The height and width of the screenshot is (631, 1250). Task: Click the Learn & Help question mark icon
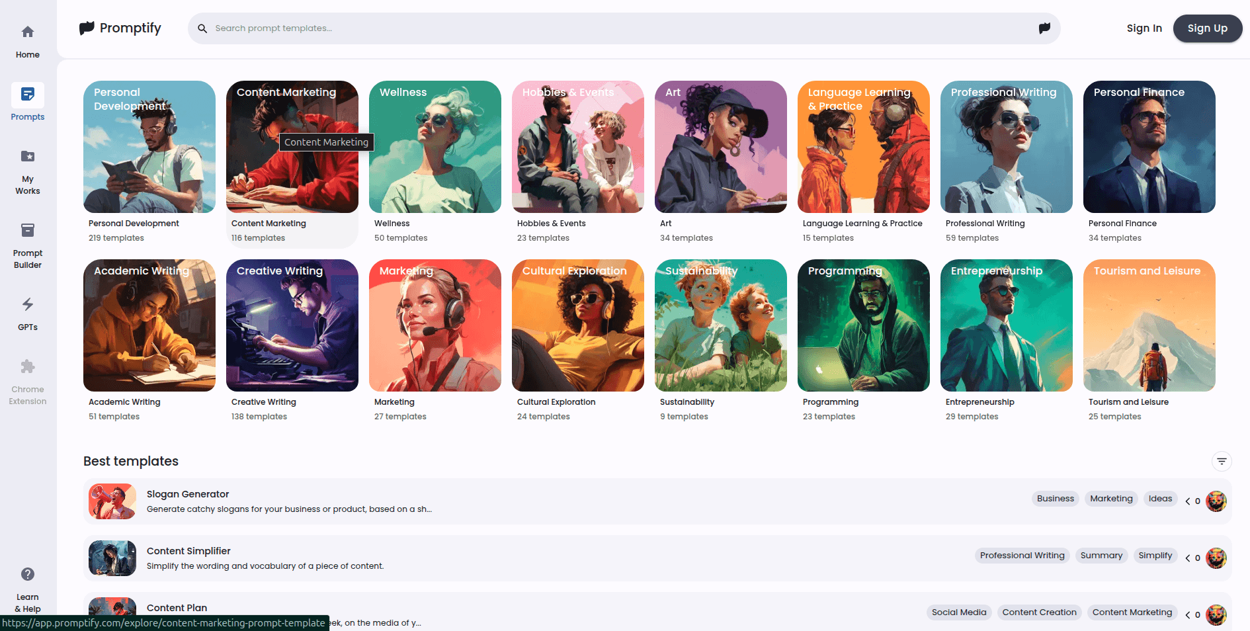tap(27, 574)
